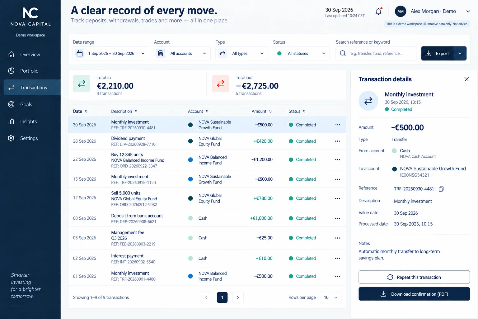Open the notifications bell
The image size is (478, 319).
click(378, 12)
